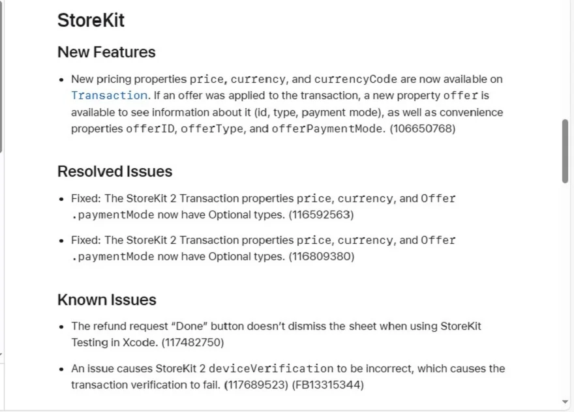The width and height of the screenshot is (574, 412).
Task: Click the StoreKit page title
Action: coord(91,20)
